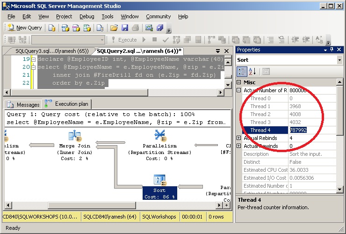Screen dimensions: 346x234
Task: Click the Registered Servers stacked-windows icon
Action: tap(160, 28)
